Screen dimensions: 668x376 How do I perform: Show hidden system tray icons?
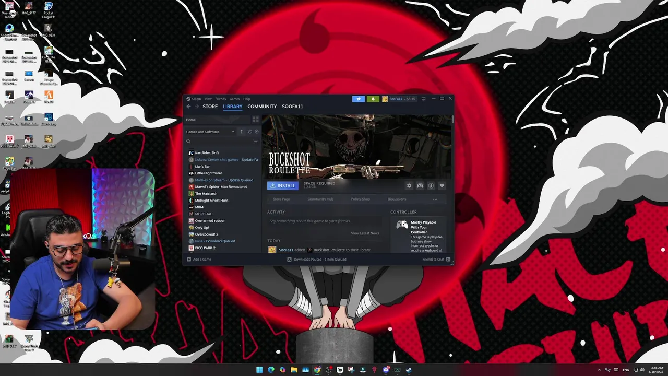tap(599, 370)
